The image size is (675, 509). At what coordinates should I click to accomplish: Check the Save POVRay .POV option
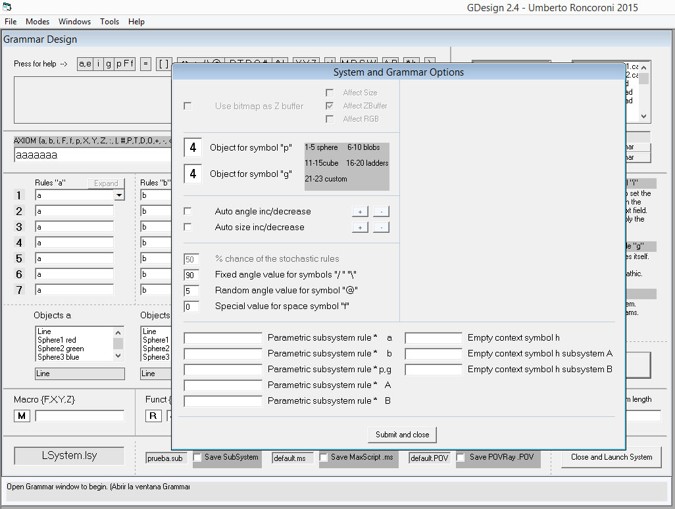461,457
